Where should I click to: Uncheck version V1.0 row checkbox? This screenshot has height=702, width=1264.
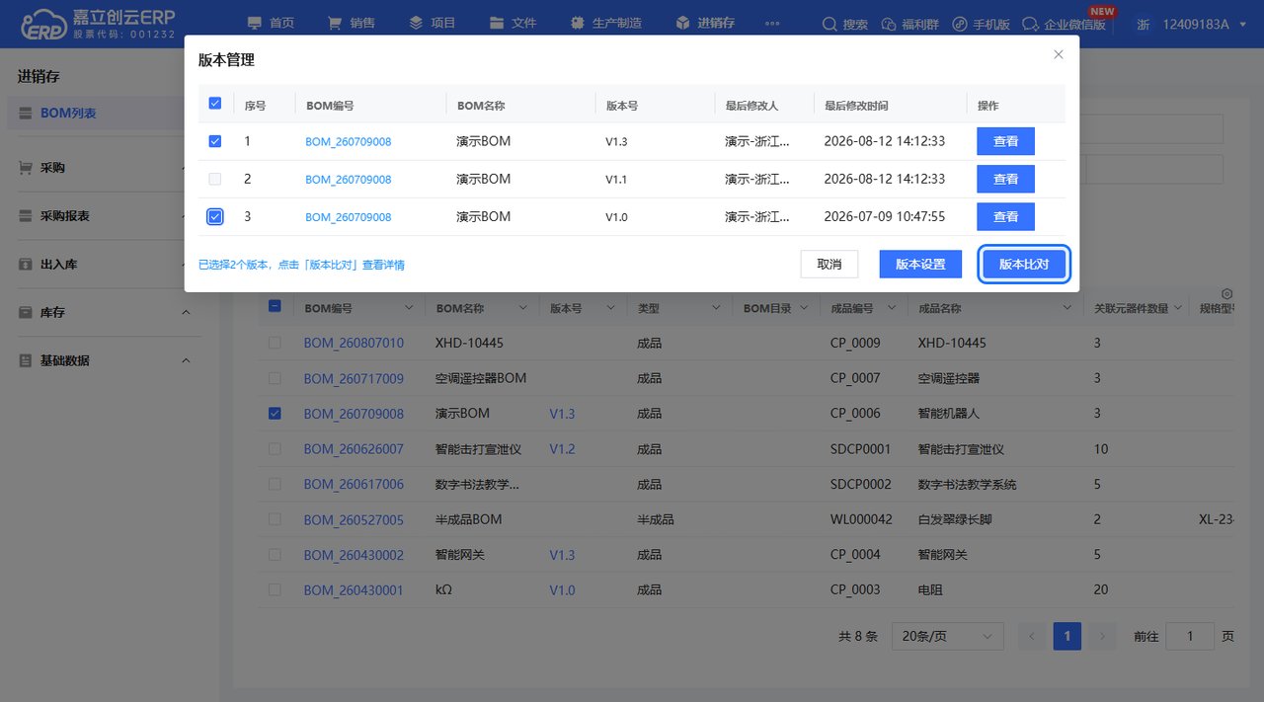point(215,216)
